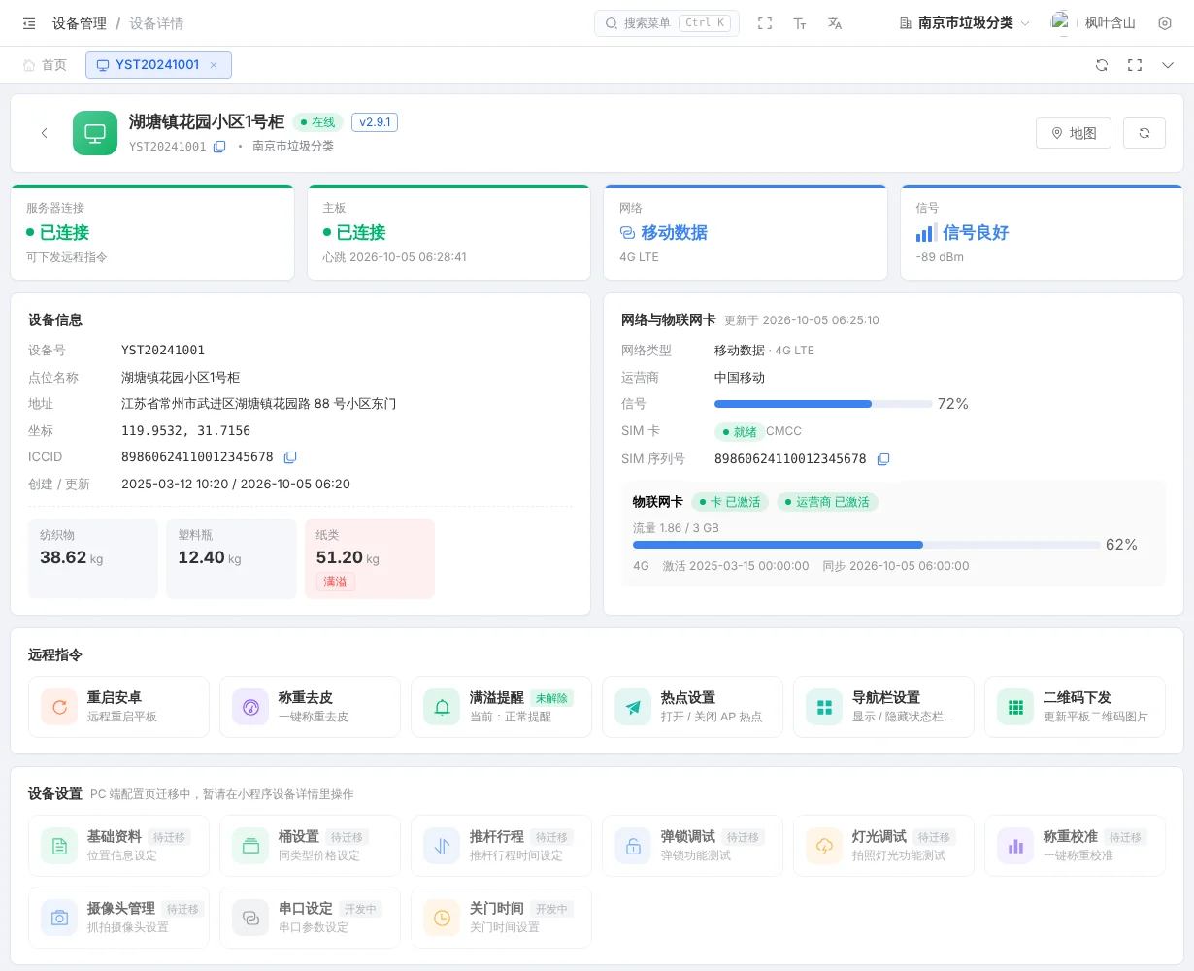This screenshot has height=971, width=1194.
Task: Click the 卡 已激活 status tag
Action: pos(730,502)
